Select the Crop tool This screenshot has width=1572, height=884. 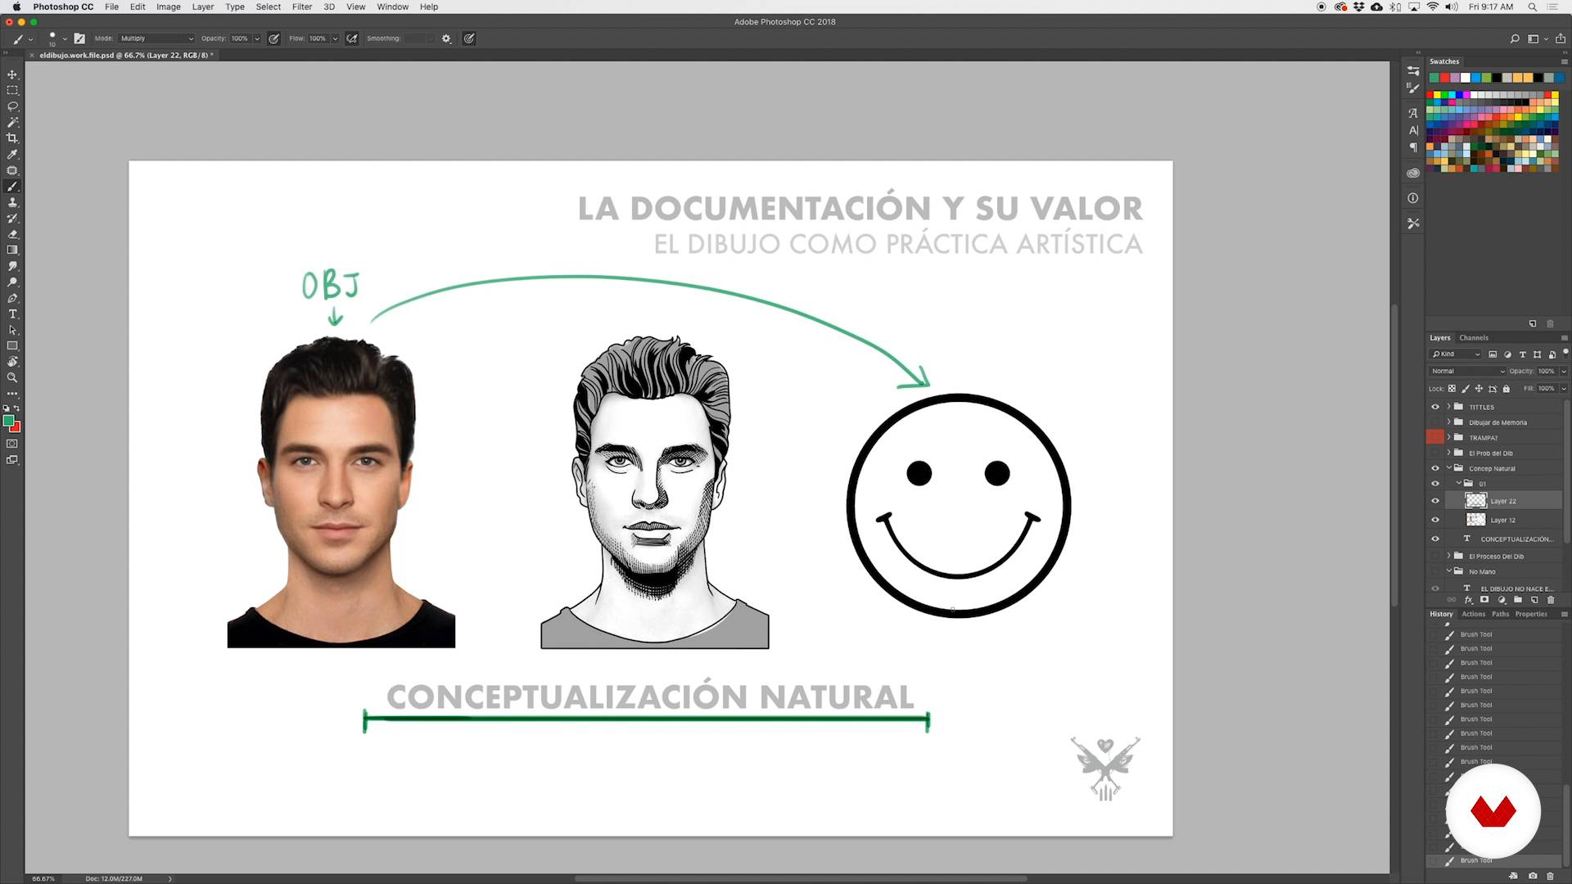coord(12,138)
